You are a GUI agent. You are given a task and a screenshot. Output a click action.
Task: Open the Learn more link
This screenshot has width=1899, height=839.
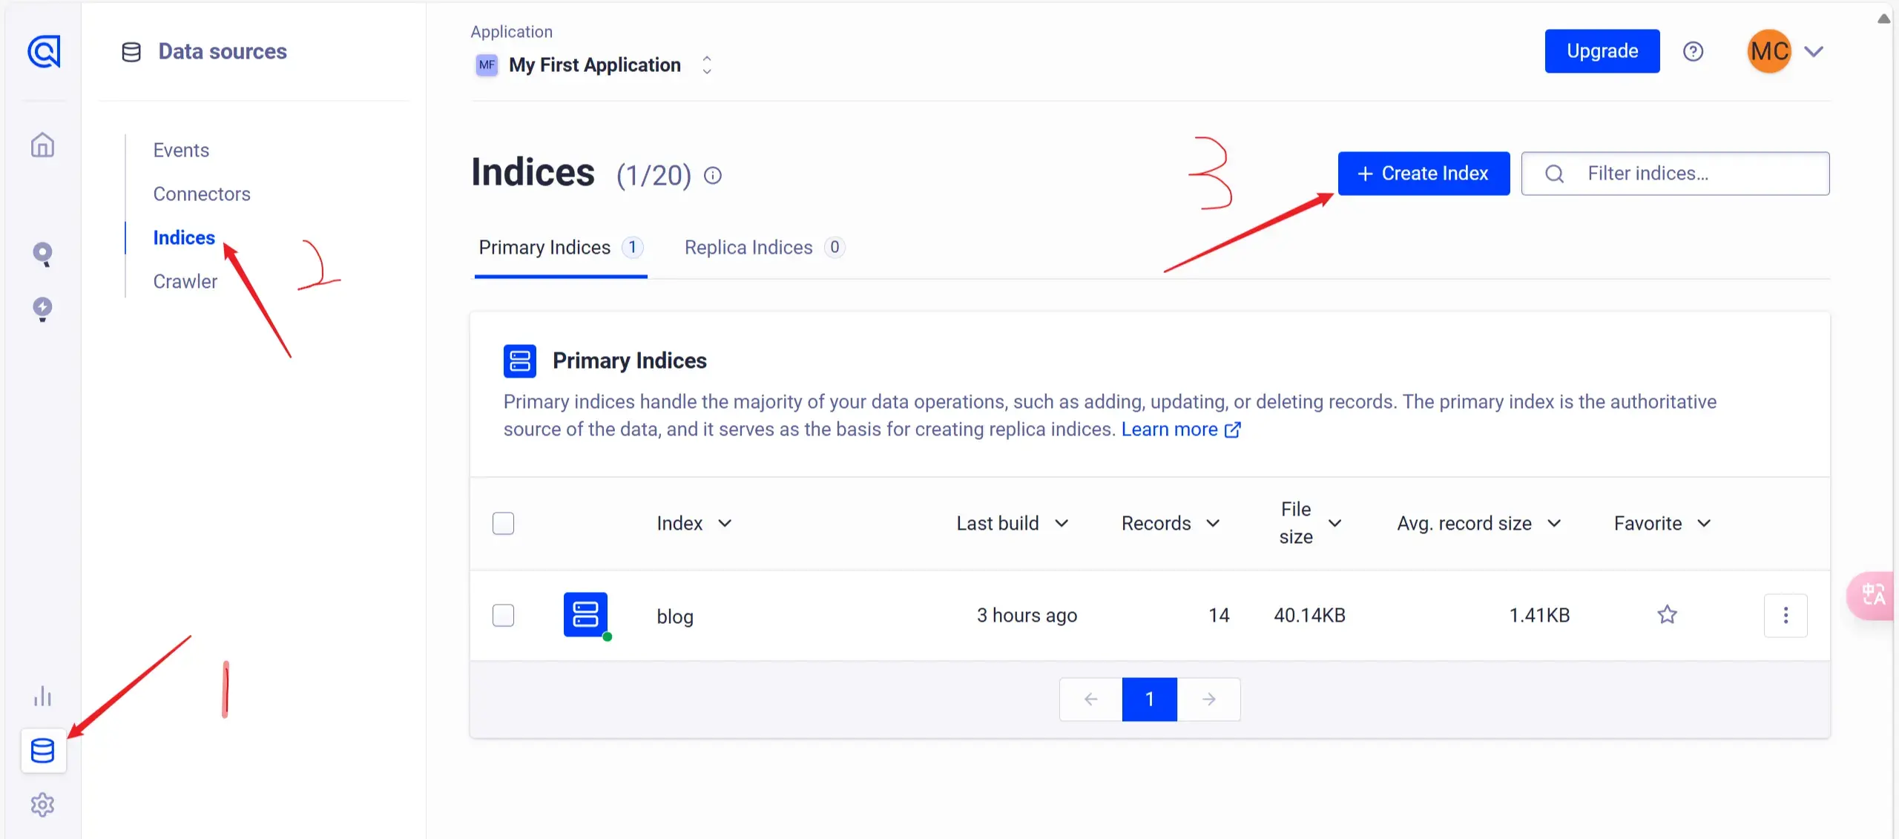point(1170,429)
